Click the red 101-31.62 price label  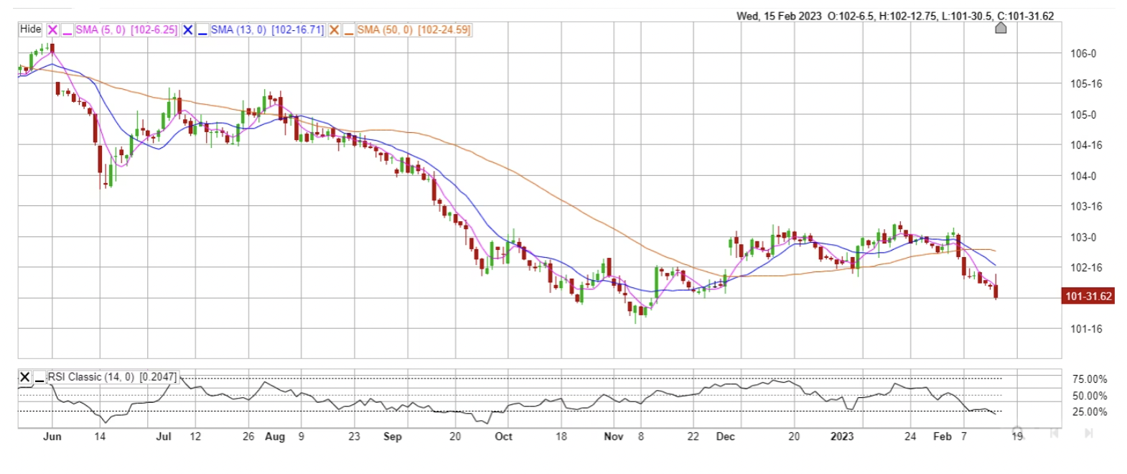coord(1088,296)
